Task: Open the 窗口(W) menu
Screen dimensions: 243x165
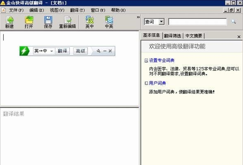Action: click(x=98, y=10)
